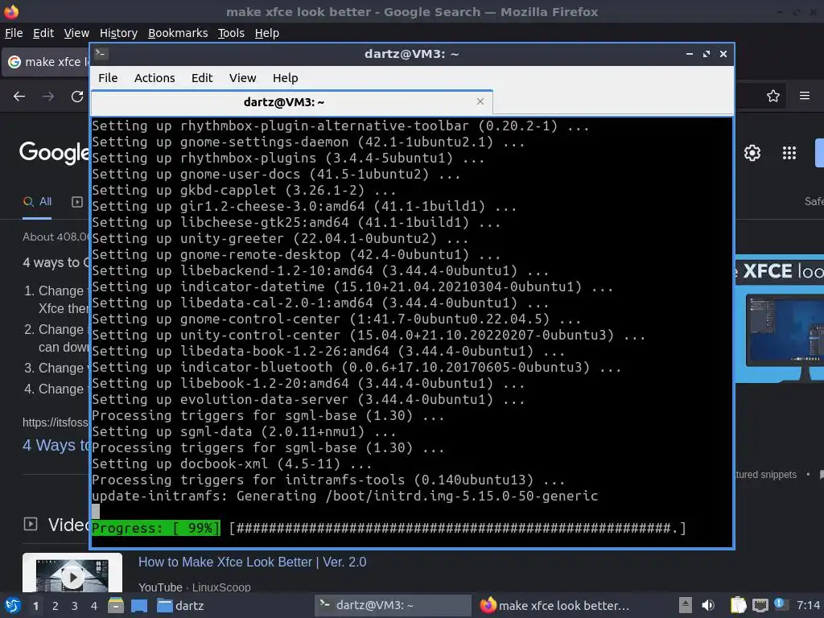Image resolution: width=824 pixels, height=618 pixels.
Task: Open the file manager taskbar launcher
Action: 116,605
